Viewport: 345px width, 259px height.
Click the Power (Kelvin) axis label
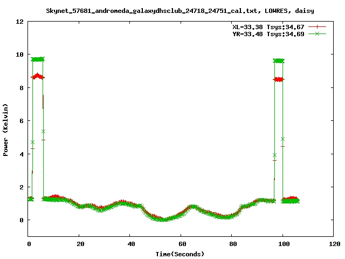coord(5,130)
